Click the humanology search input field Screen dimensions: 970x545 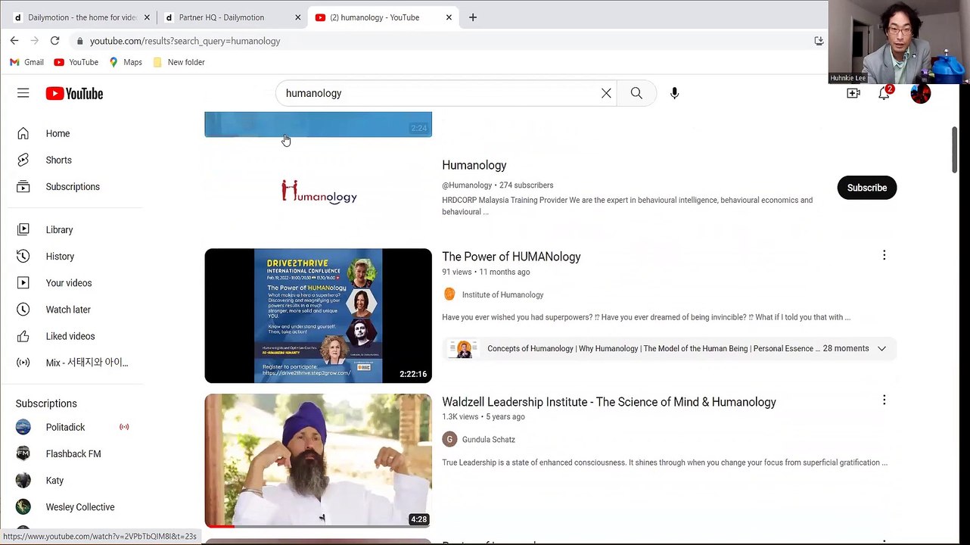tap(439, 93)
